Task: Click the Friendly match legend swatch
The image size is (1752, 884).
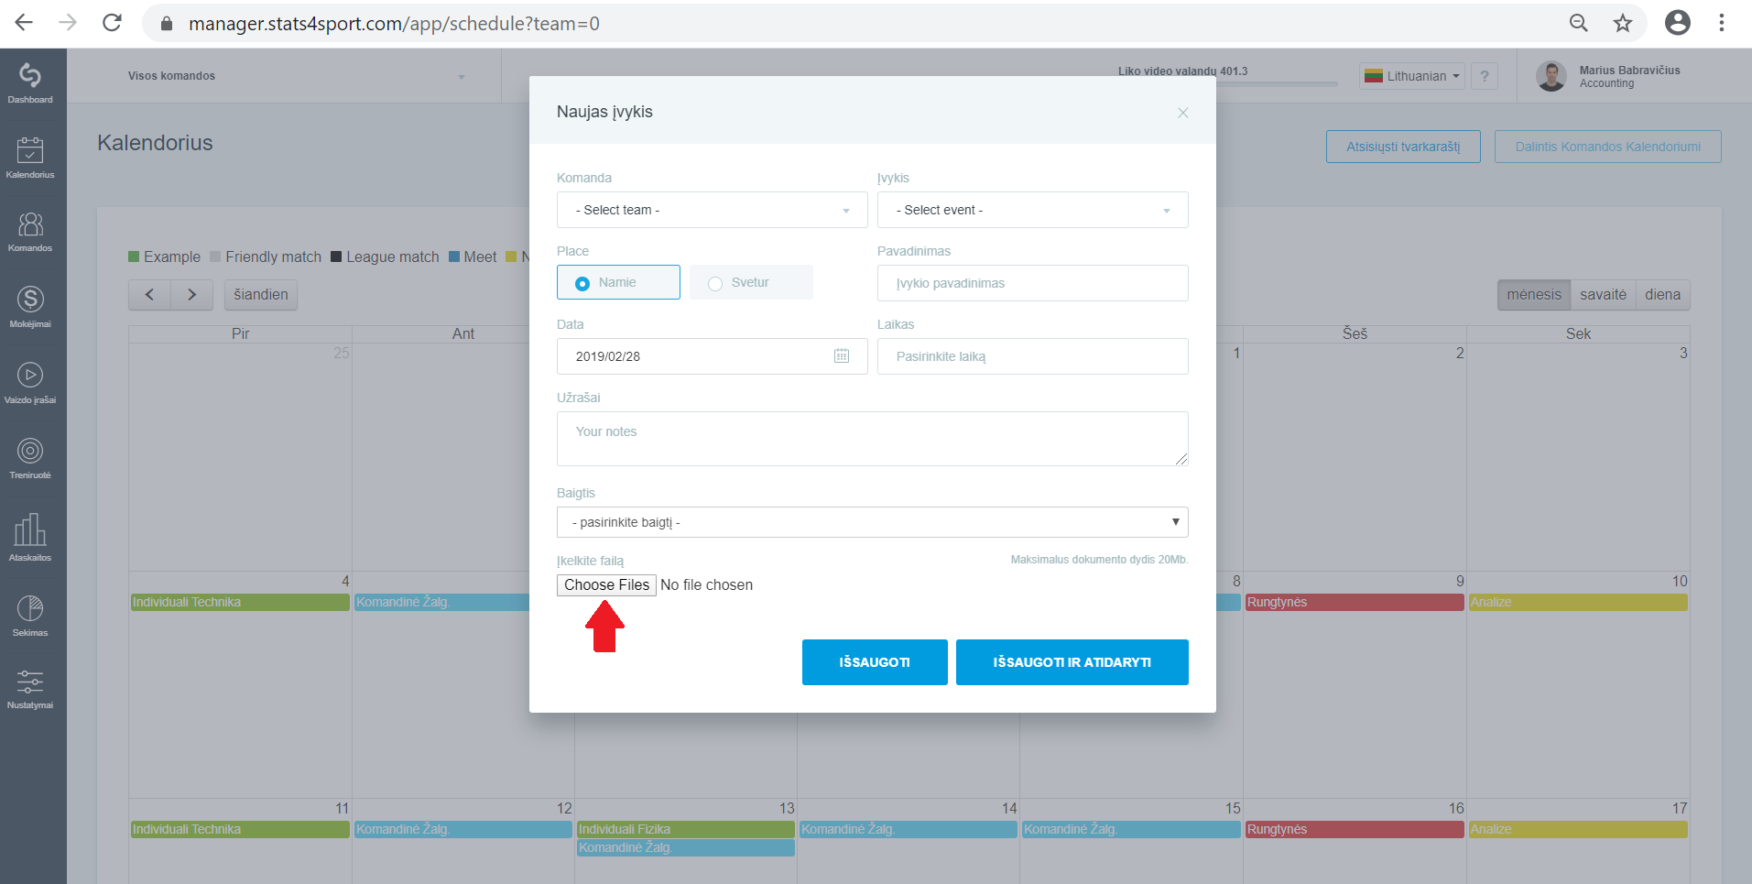Action: [216, 257]
